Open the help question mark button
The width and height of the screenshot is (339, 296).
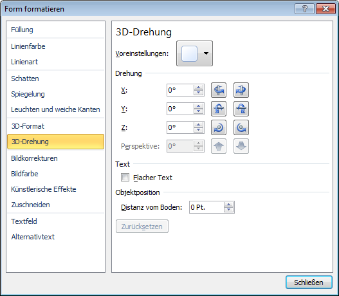pyautogui.click(x=304, y=9)
